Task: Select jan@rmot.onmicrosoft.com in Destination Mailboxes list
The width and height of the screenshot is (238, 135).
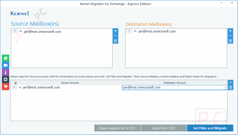Action: point(157,31)
